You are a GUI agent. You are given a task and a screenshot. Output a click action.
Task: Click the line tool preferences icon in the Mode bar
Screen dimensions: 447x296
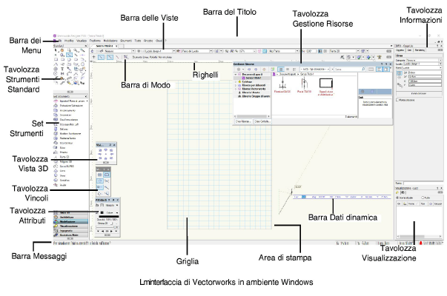coord(126,57)
